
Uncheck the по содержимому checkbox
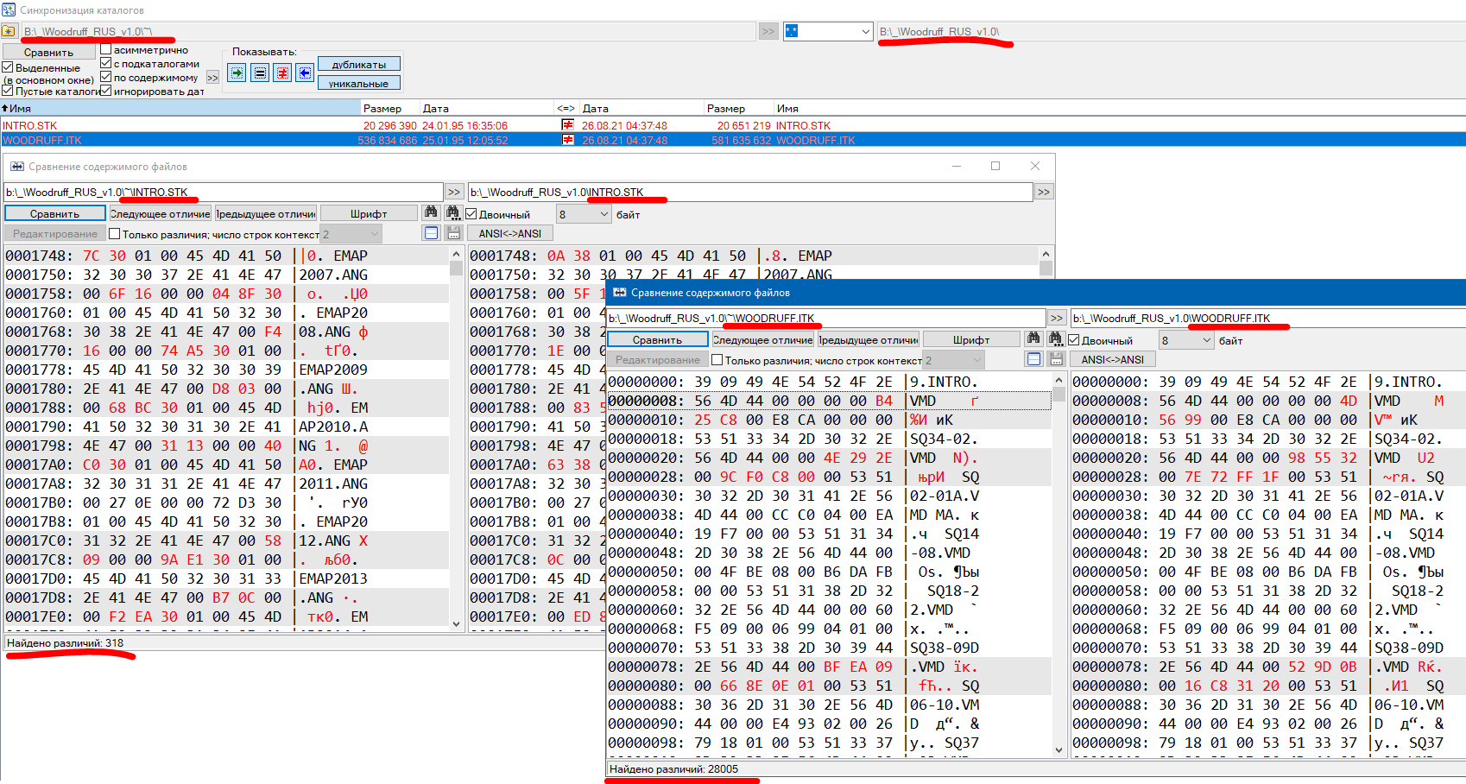coord(106,77)
